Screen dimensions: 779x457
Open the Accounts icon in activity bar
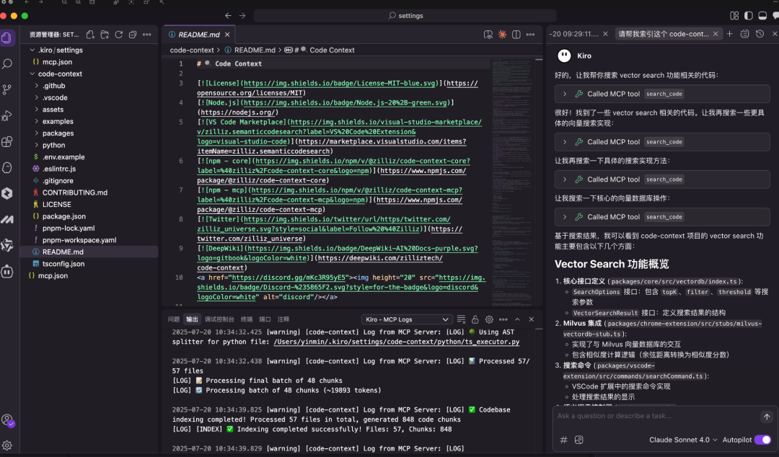point(7,420)
